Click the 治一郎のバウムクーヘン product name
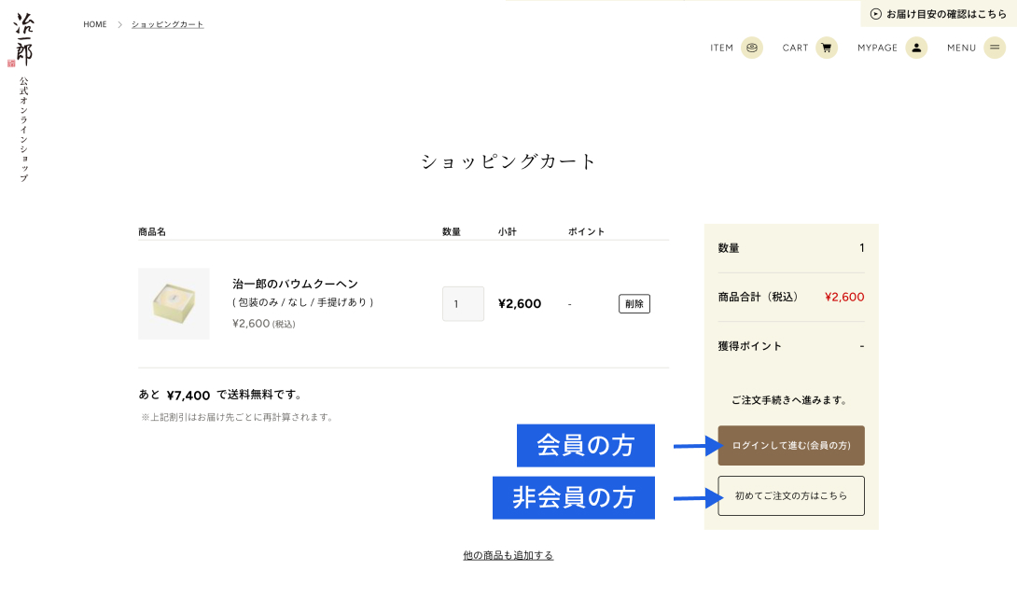The width and height of the screenshot is (1017, 612). [x=295, y=284]
